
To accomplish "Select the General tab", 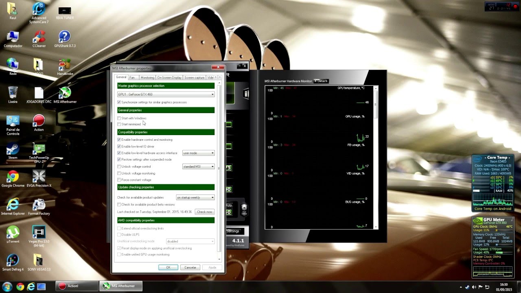I will coord(121,77).
